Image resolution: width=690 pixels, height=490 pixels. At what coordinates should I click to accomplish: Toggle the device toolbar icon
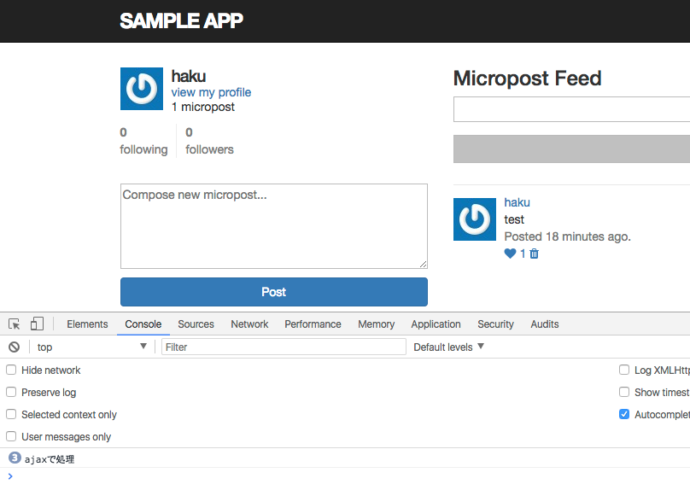coord(37,324)
